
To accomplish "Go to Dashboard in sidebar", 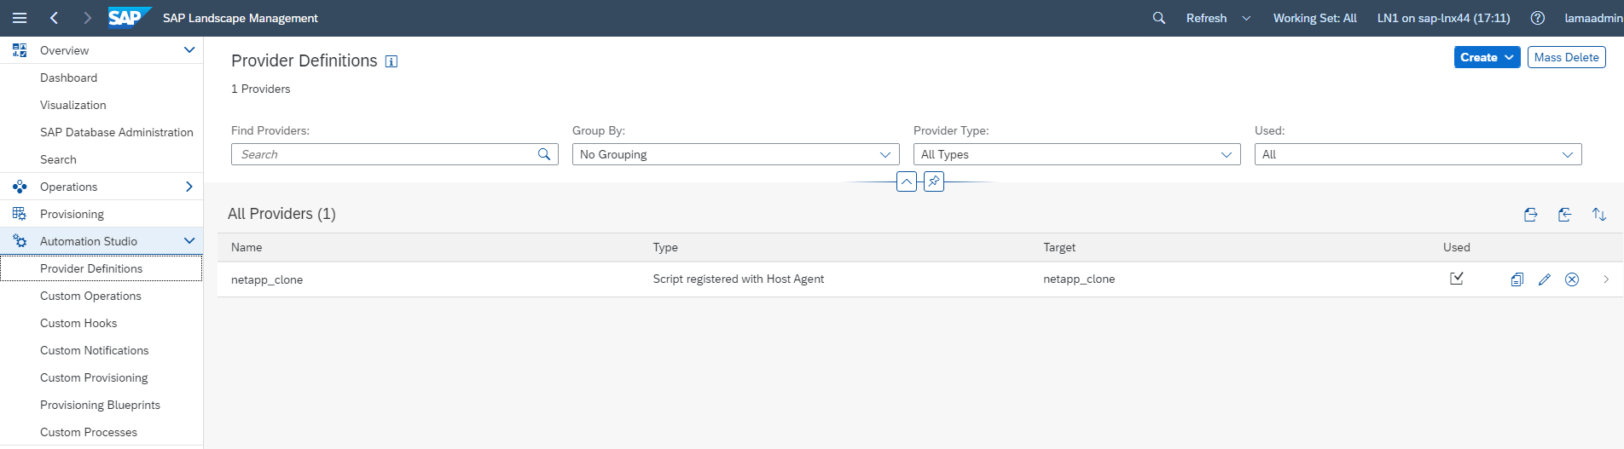I will point(68,78).
